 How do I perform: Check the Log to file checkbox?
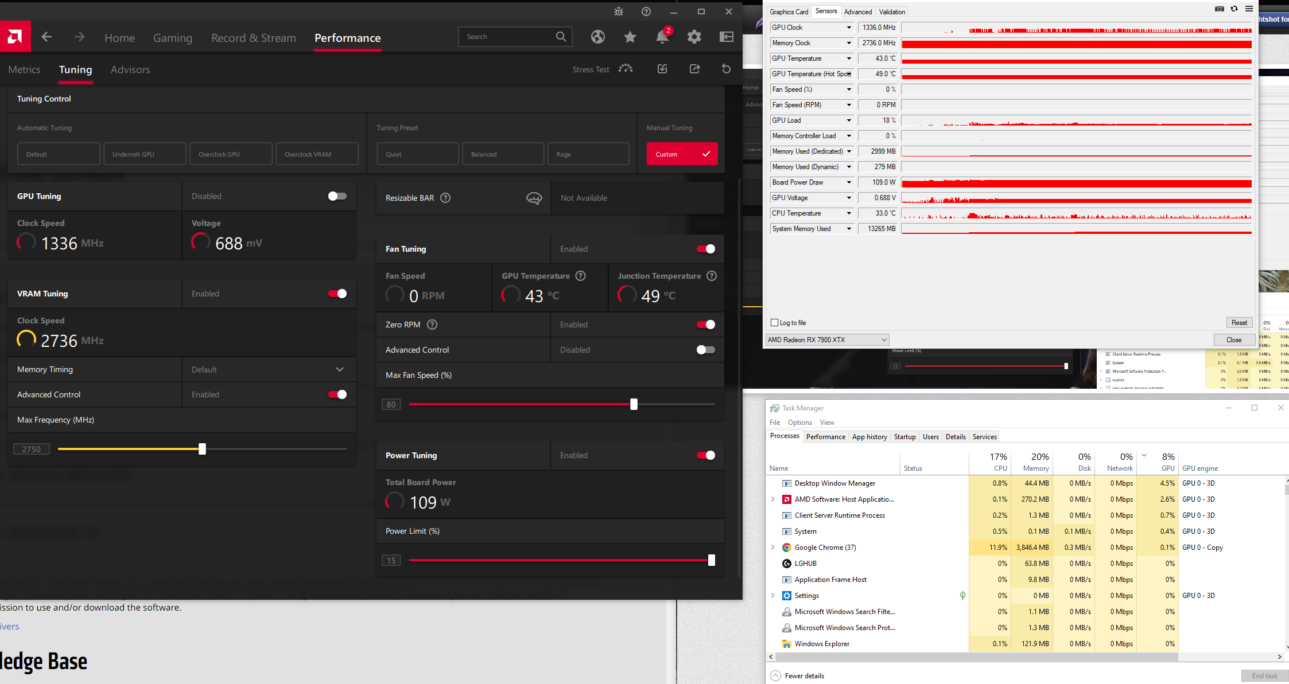[774, 323]
